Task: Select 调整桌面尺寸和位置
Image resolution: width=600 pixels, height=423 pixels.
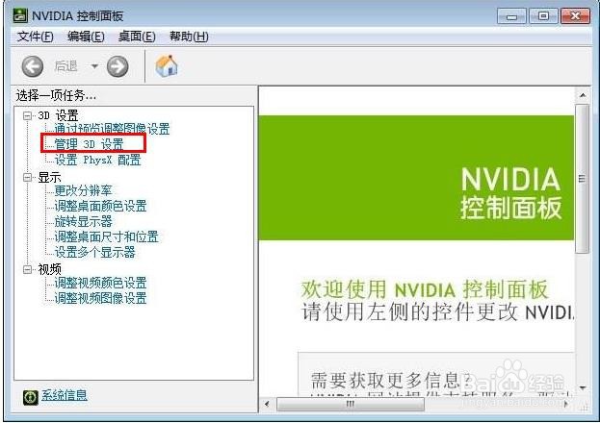Action: (x=106, y=236)
